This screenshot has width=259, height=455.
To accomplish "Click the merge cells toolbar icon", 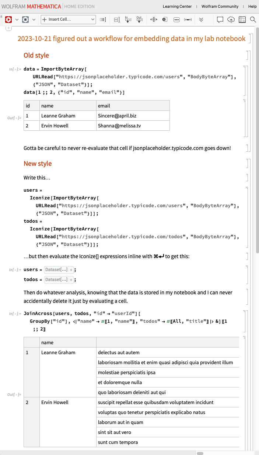I will point(165,20).
